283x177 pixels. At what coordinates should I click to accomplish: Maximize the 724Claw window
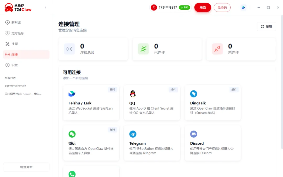pos(268,8)
